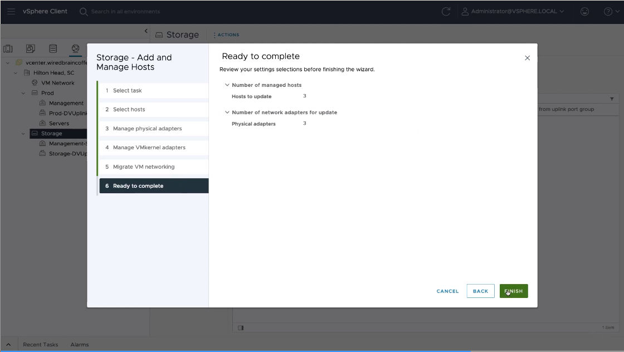Expand the Recent Tasks bottom panel
Viewport: 624px width, 352px height.
8,345
